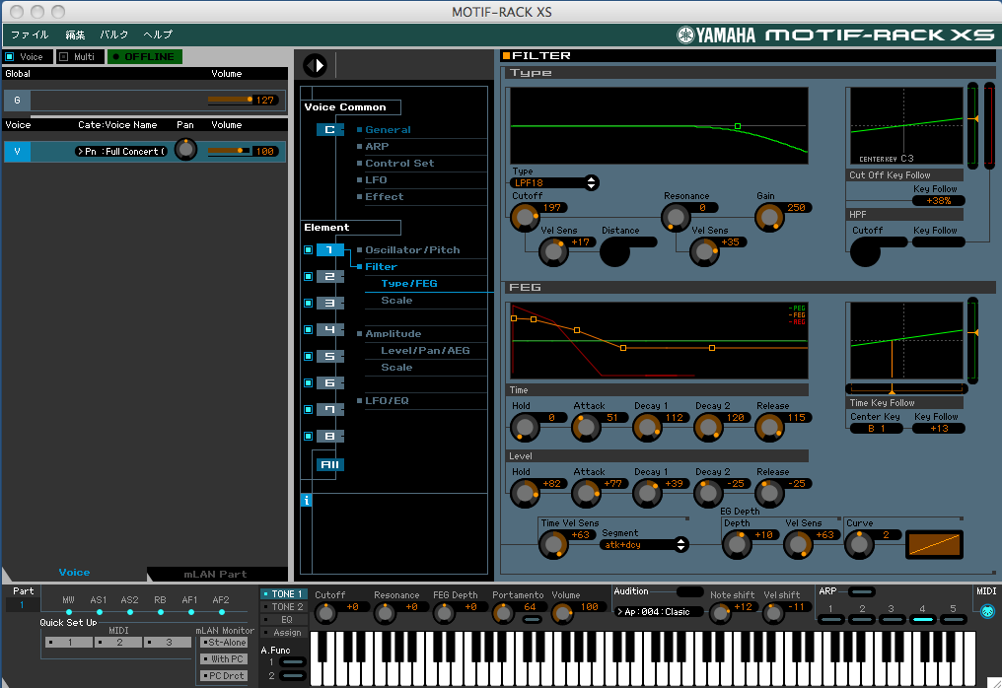1002x688 pixels.
Task: Click MIDI Quick Set Up button 1
Action: tap(69, 643)
